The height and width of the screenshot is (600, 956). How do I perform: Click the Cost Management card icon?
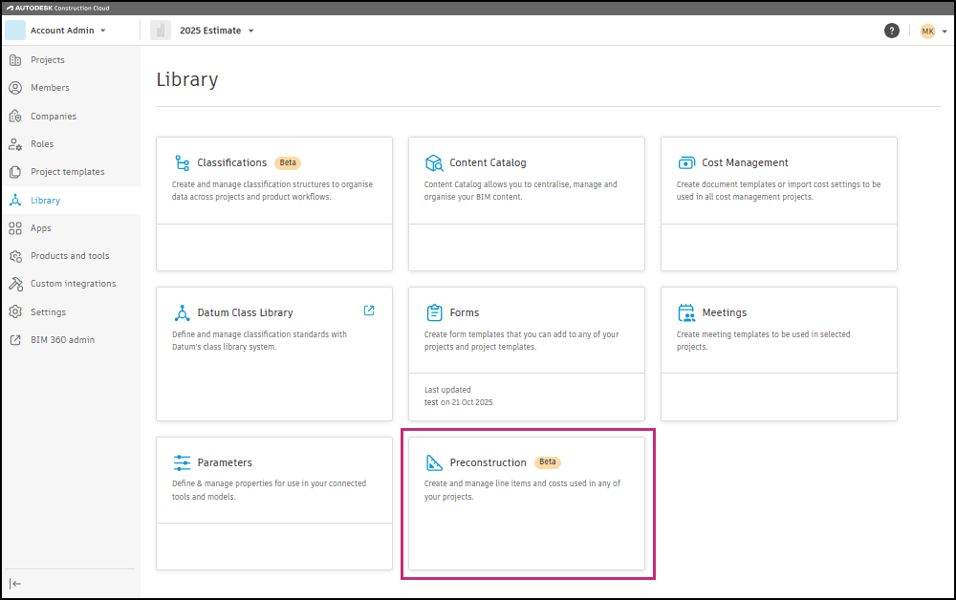[x=686, y=162]
